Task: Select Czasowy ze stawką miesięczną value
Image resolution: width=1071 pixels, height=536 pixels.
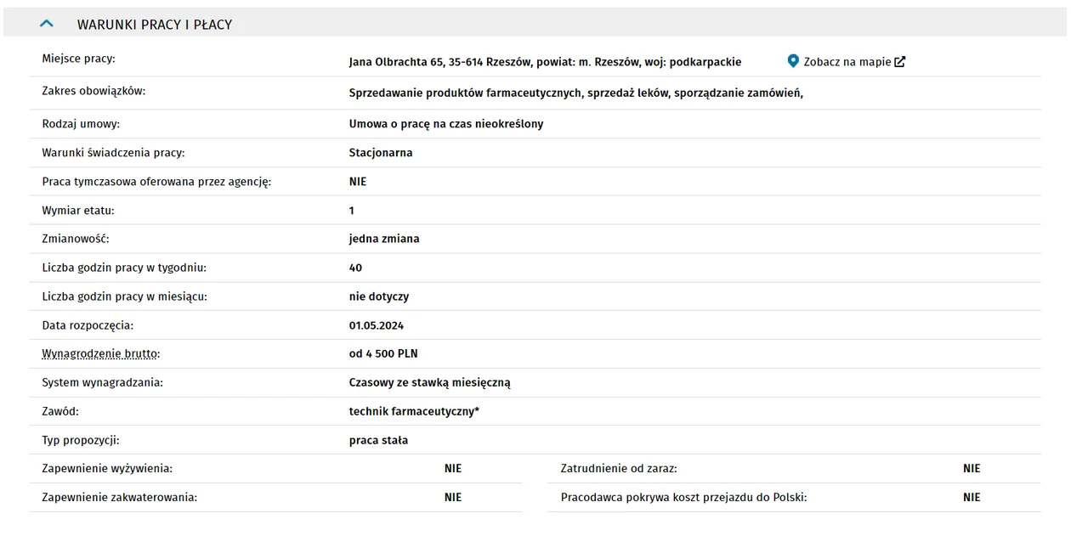Action: [x=430, y=383]
